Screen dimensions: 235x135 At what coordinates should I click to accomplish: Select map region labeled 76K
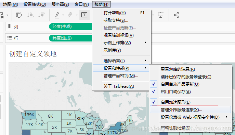pyautogui.click(x=99, y=127)
